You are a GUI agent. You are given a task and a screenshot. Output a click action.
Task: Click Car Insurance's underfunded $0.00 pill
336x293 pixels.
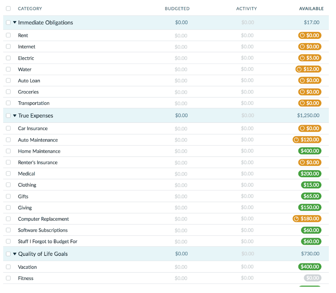click(310, 128)
